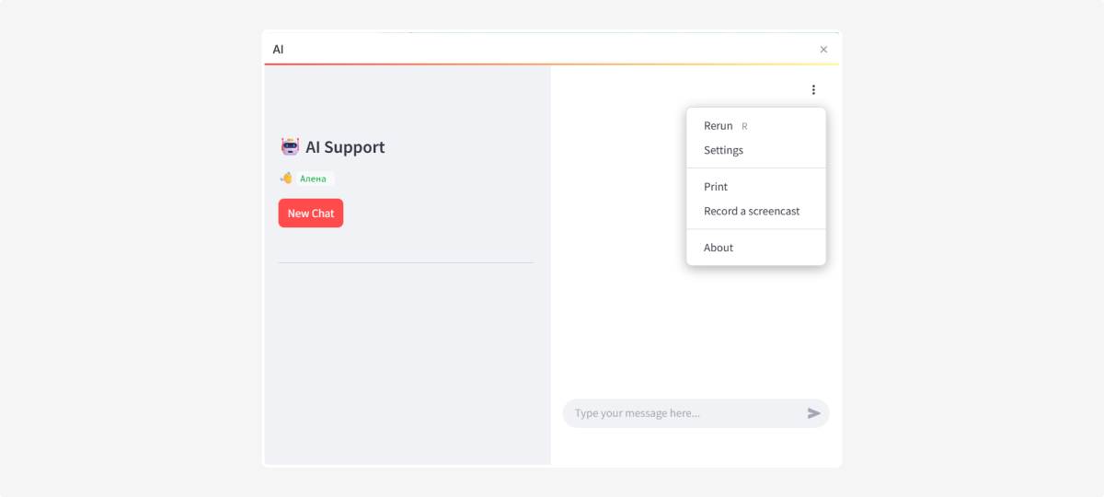Click the colored gradient bar under title
Image resolution: width=1104 pixels, height=497 pixels.
click(x=552, y=64)
